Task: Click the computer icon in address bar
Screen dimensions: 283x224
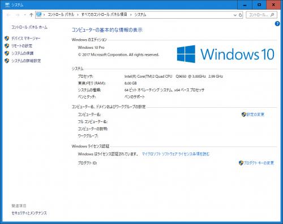Action: pyautogui.click(x=39, y=15)
